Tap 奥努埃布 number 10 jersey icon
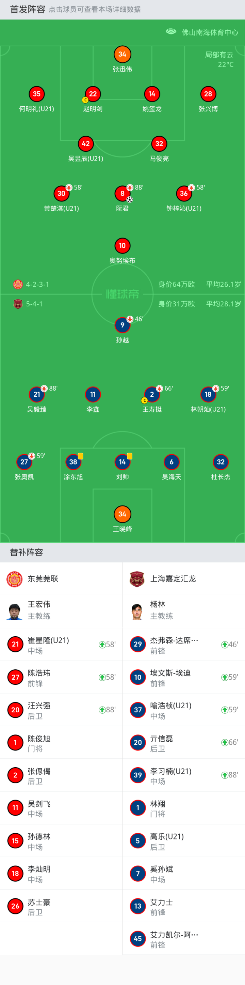This screenshot has height=985, width=245. (122, 246)
